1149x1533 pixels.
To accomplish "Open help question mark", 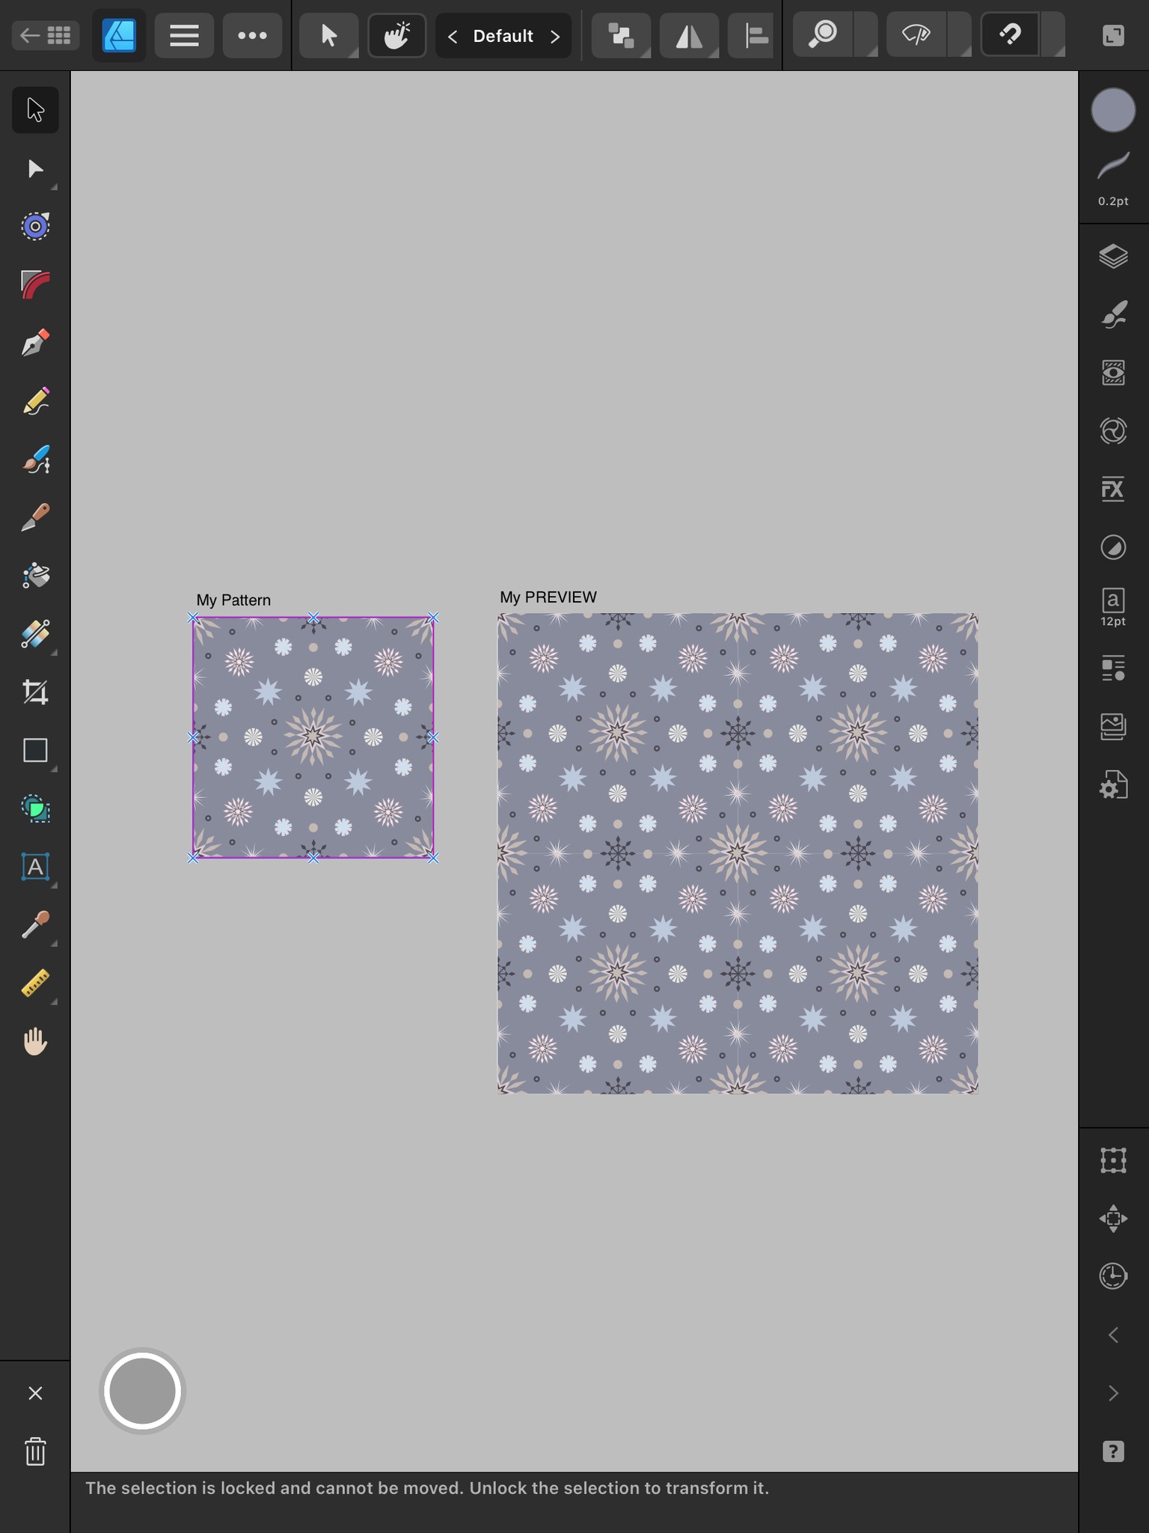I will point(1113,1451).
